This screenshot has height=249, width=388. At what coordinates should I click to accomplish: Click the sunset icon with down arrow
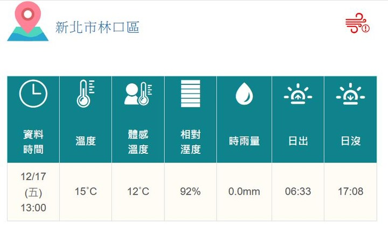(x=350, y=94)
